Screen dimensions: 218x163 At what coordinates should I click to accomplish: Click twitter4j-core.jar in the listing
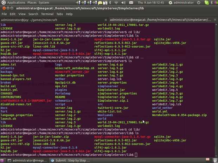click(x=113, y=108)
